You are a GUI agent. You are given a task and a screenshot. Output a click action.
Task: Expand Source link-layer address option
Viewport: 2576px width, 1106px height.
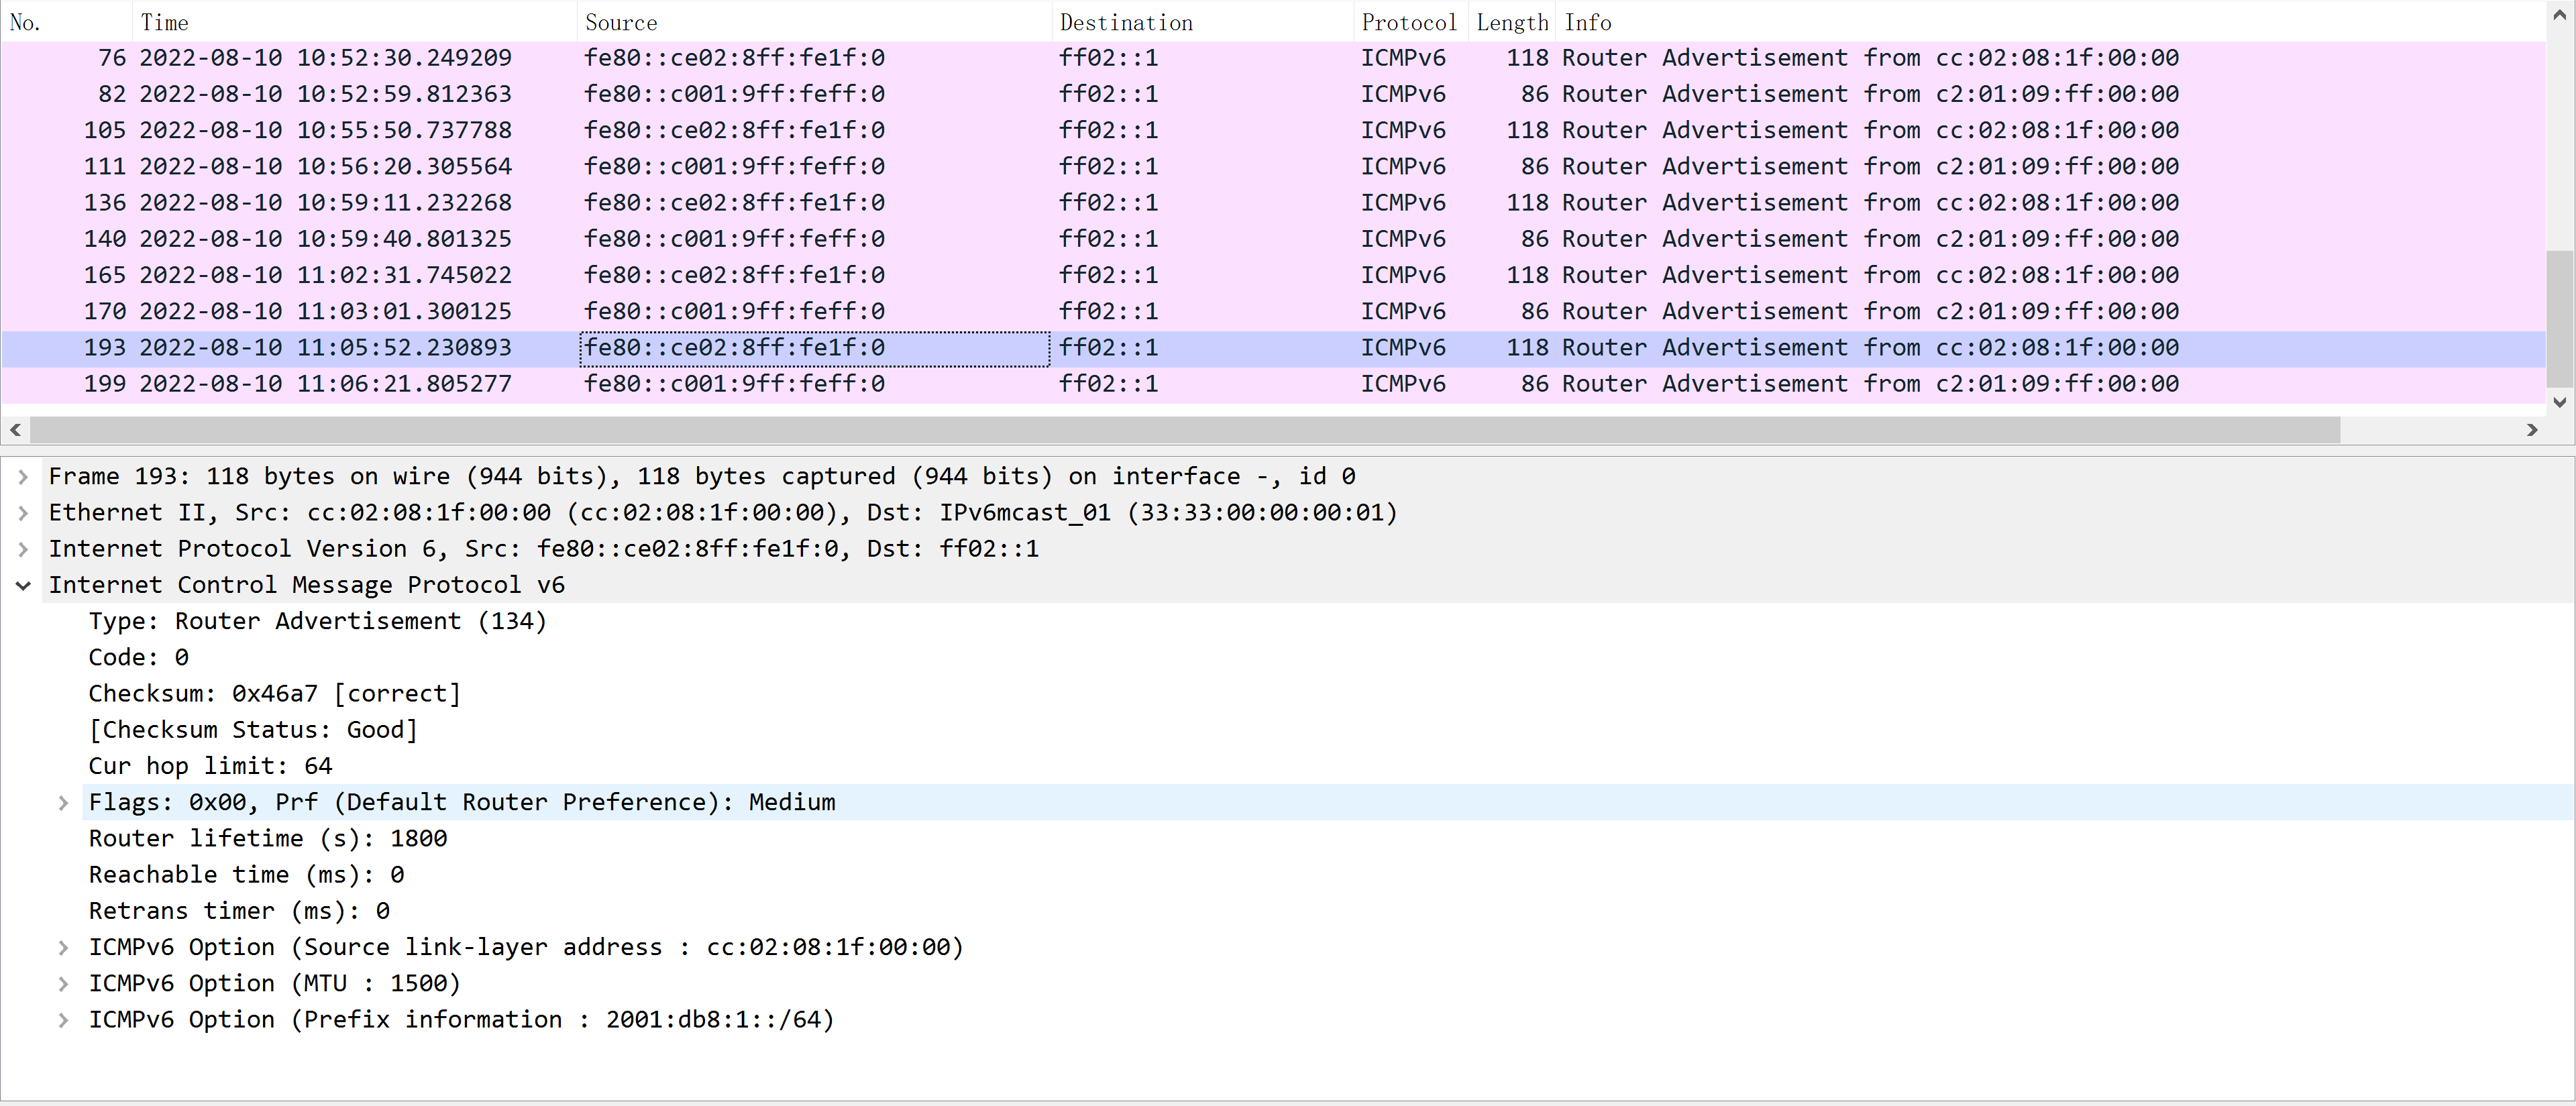[x=63, y=947]
